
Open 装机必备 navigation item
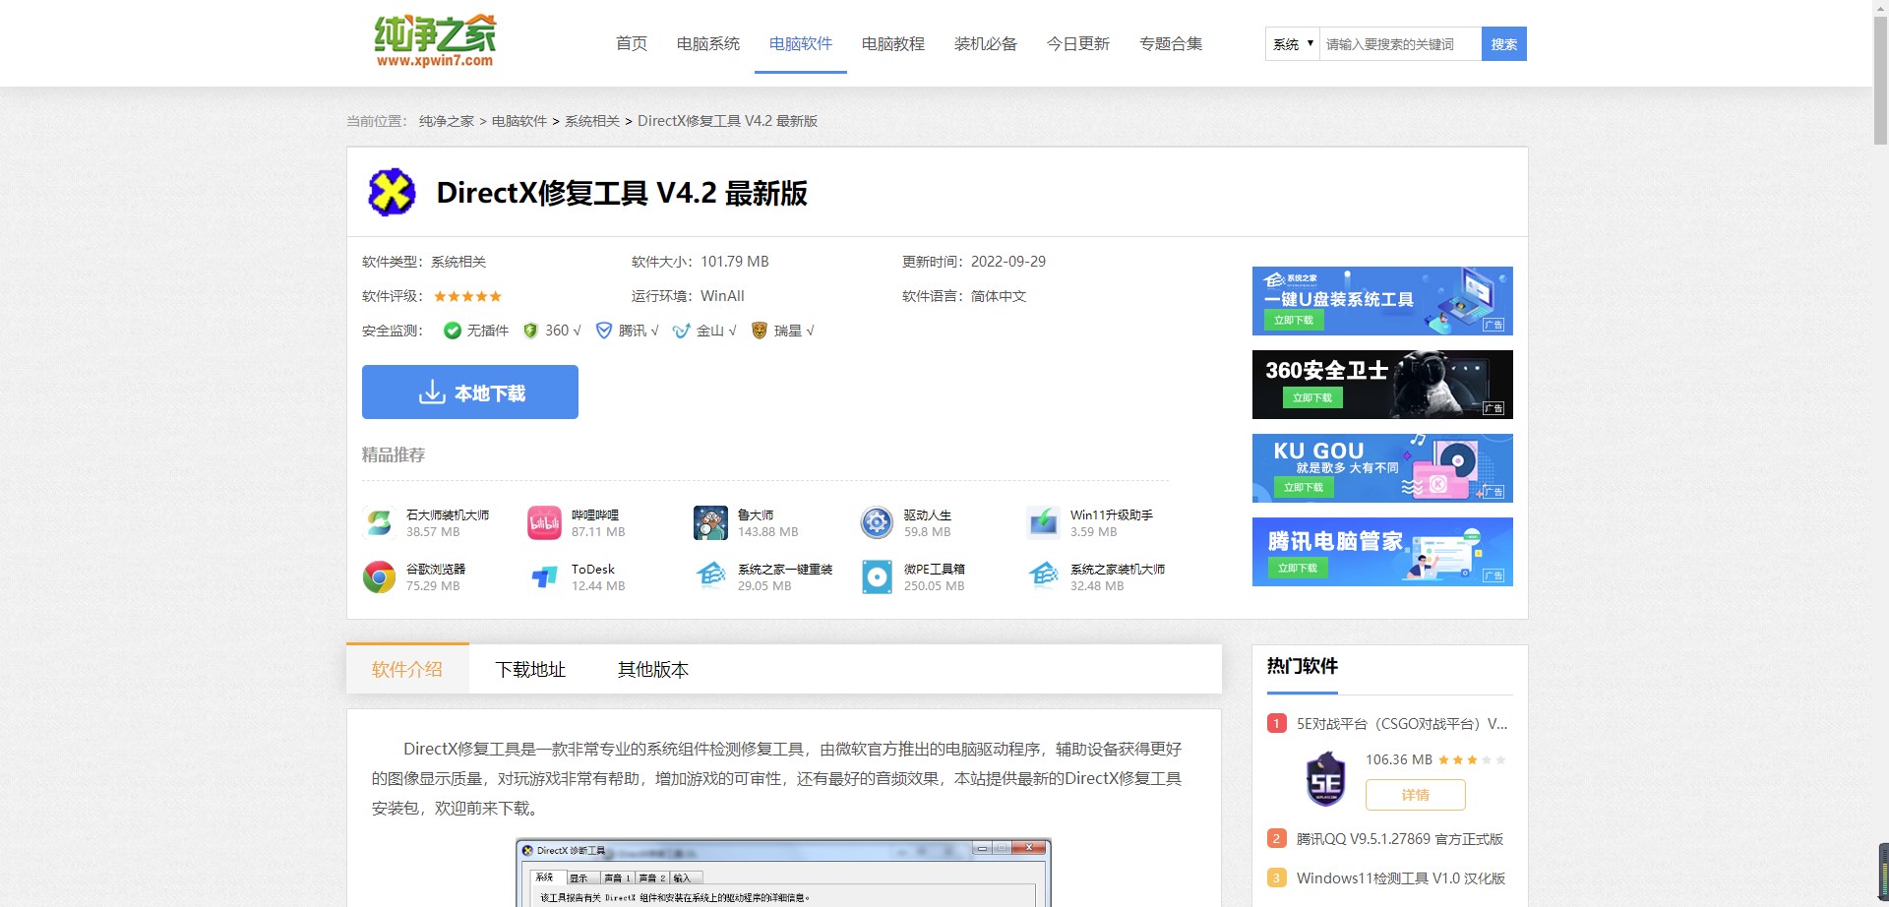click(x=986, y=43)
